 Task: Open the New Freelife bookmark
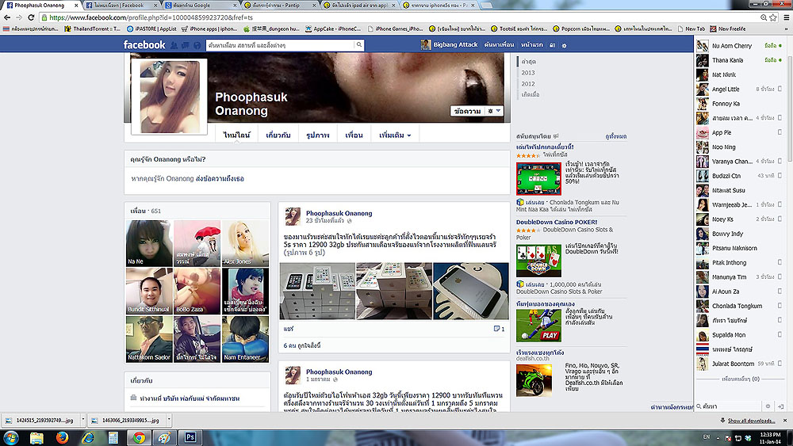[728, 29]
